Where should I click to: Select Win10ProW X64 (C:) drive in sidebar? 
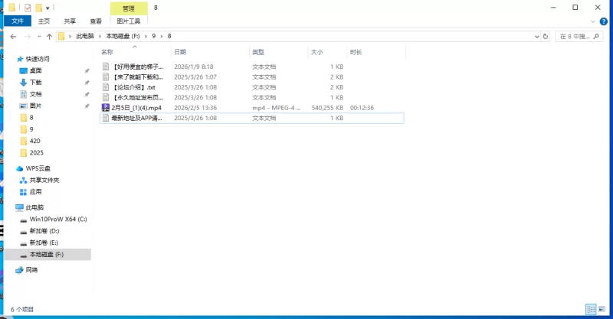point(58,219)
